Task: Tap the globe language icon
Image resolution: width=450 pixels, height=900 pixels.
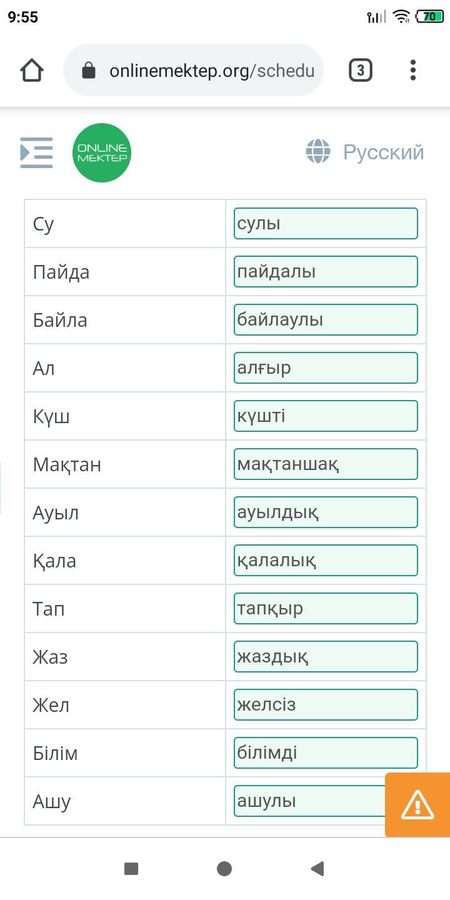Action: pos(318,152)
